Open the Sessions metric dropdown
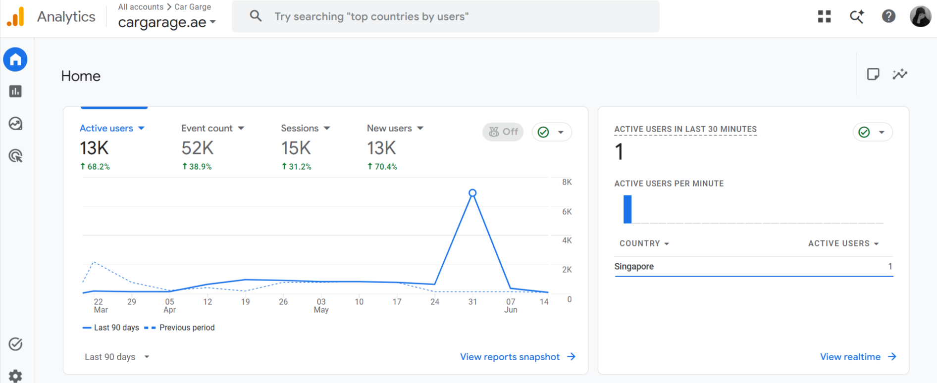The image size is (937, 383). pos(305,128)
